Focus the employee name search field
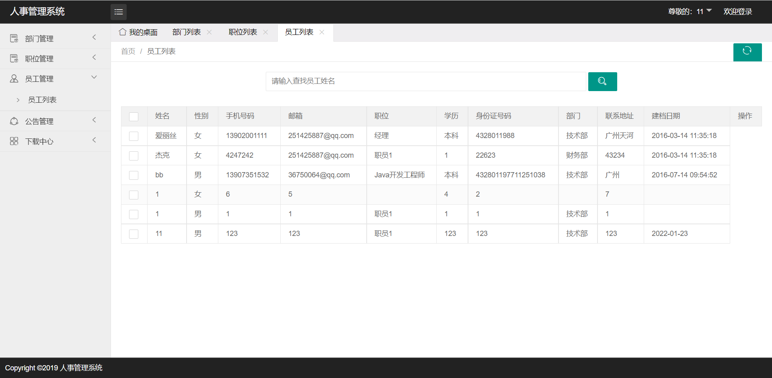772x378 pixels. click(425, 81)
